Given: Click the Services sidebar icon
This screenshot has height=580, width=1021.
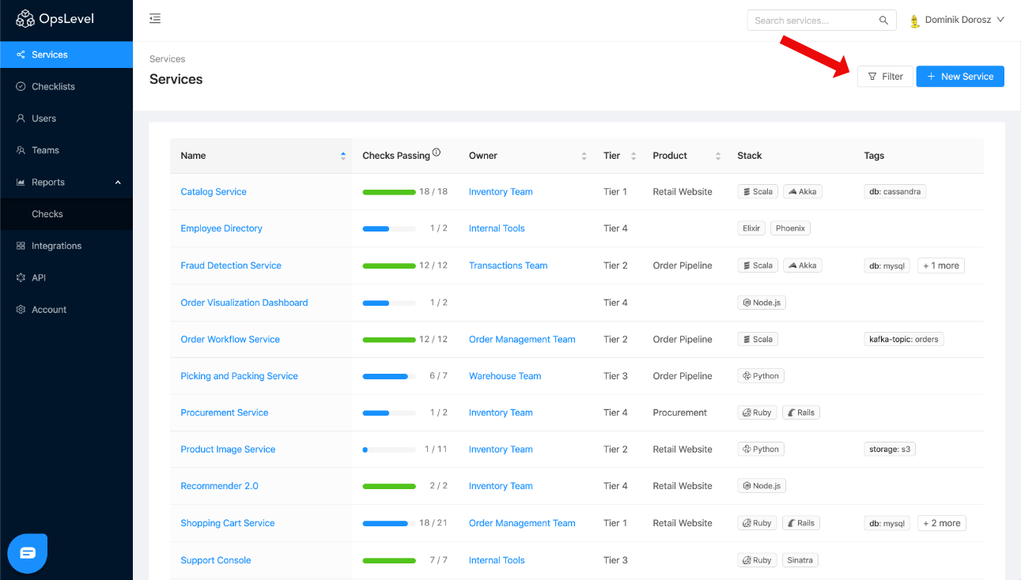Looking at the screenshot, I should [x=21, y=55].
